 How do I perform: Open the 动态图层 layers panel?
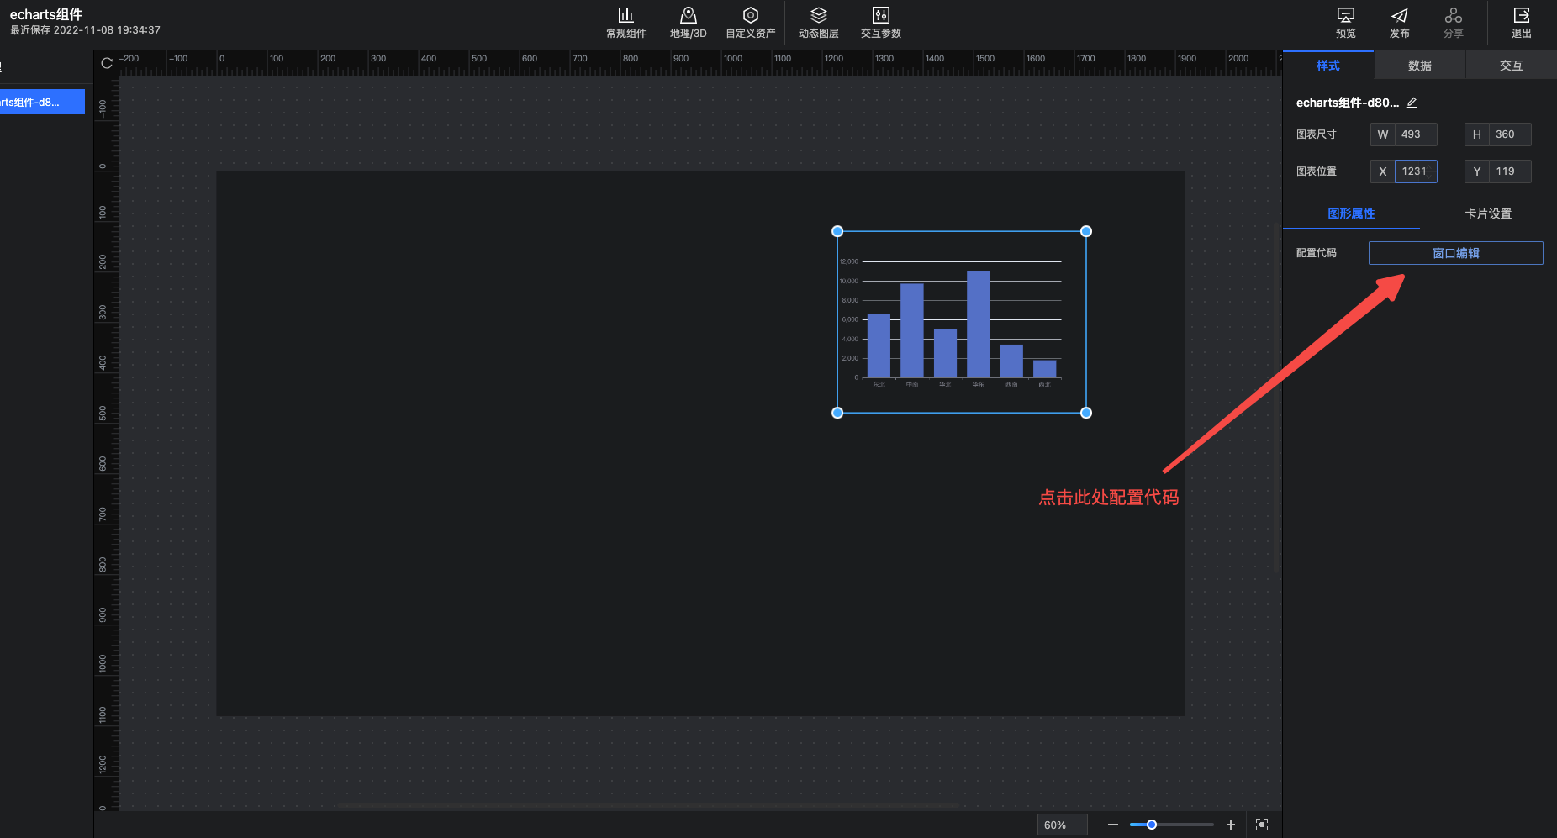818,23
